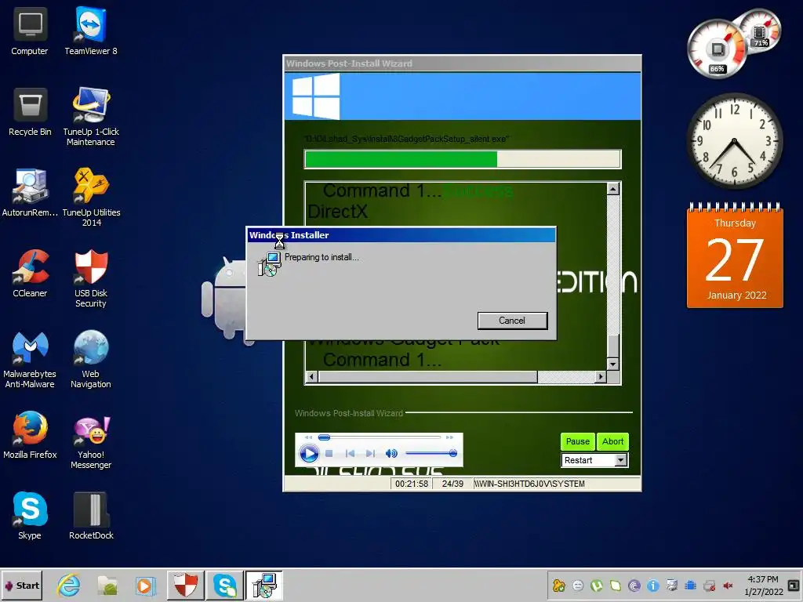Click the installation progress bar

pos(463,159)
